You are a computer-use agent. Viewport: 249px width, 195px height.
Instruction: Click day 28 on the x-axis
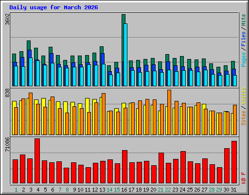click(212, 190)
